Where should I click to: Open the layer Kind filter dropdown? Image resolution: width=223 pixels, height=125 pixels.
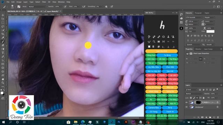click(x=191, y=90)
